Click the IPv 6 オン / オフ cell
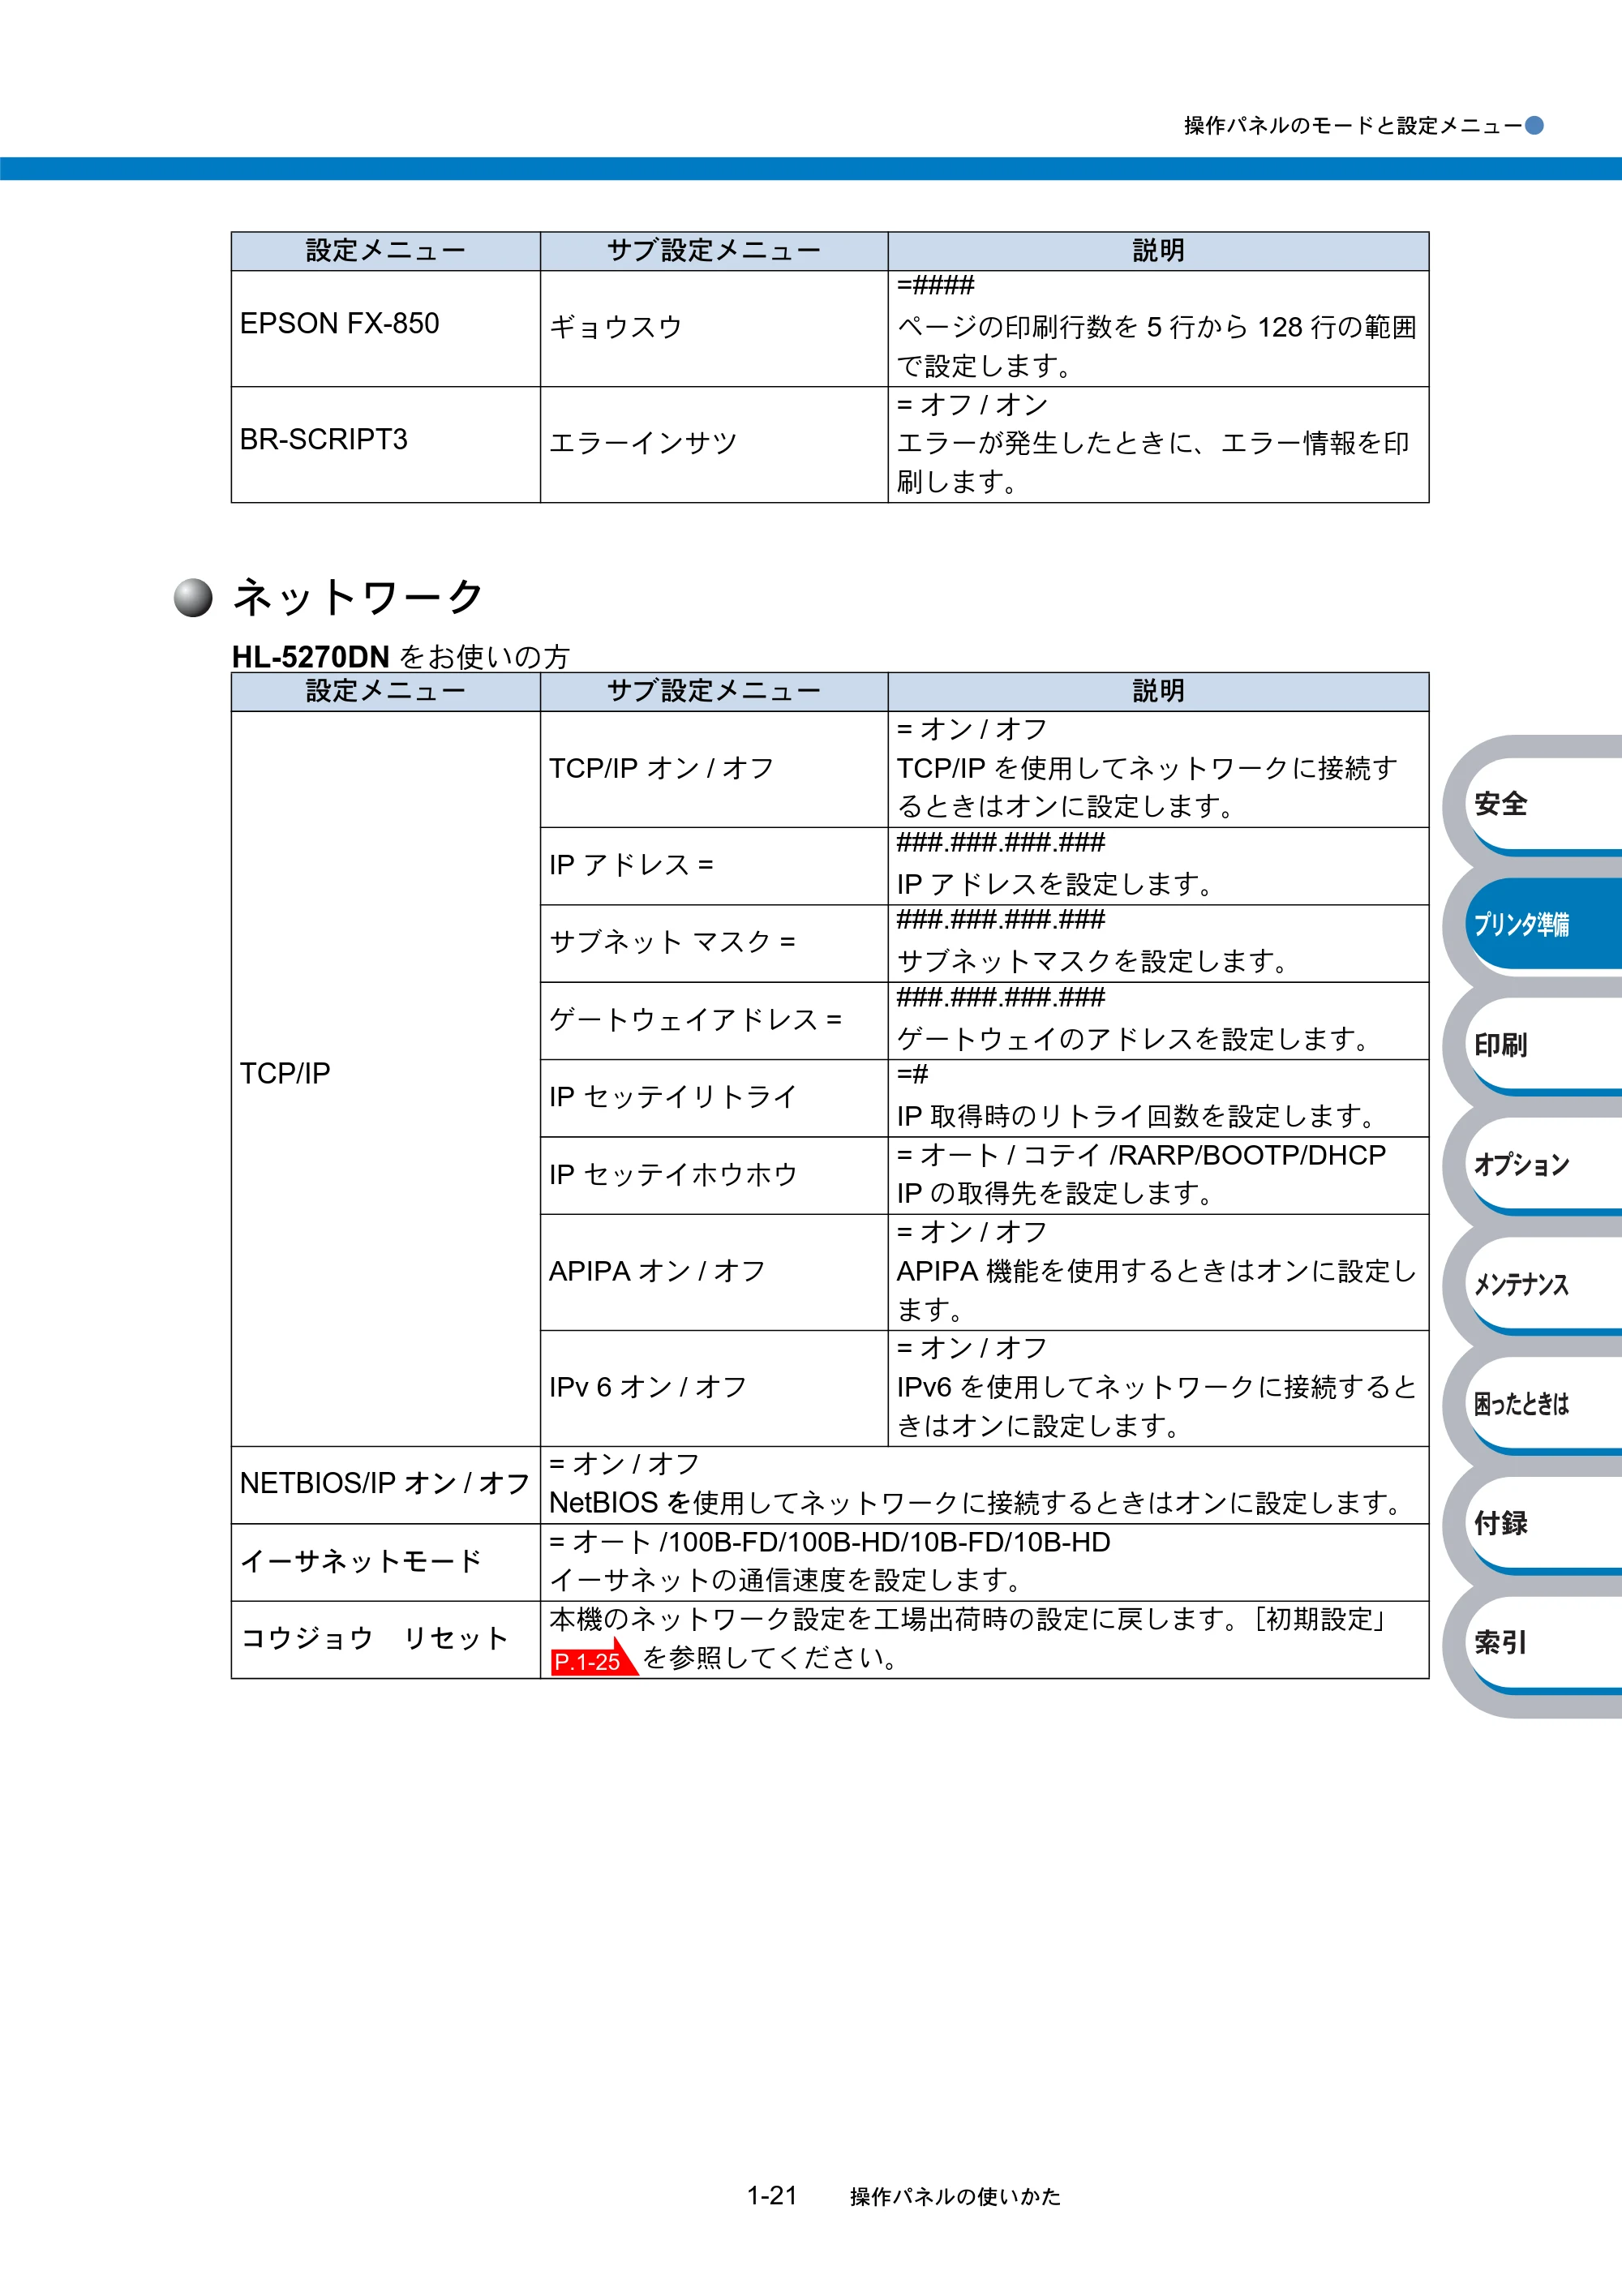1622x2296 pixels. (x=714, y=1388)
